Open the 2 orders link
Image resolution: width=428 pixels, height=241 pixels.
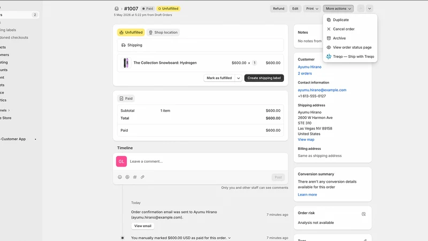(304, 73)
